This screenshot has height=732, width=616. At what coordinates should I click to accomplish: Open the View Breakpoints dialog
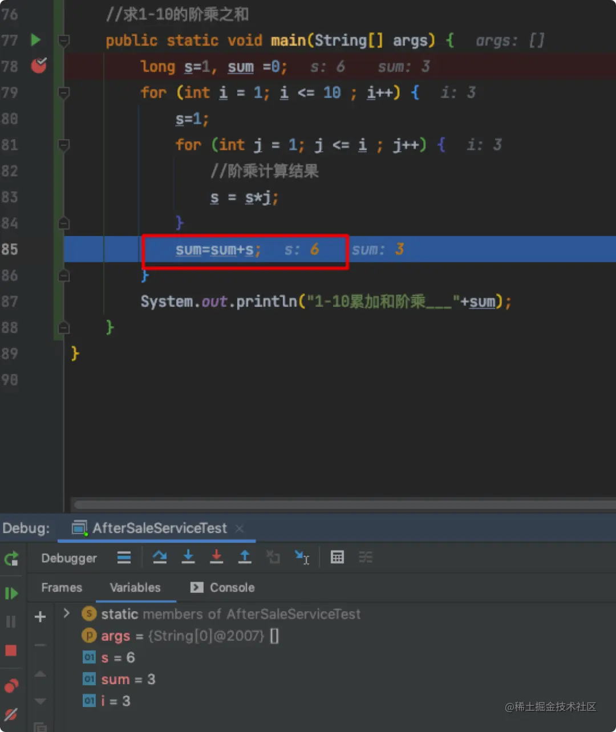tap(10, 686)
